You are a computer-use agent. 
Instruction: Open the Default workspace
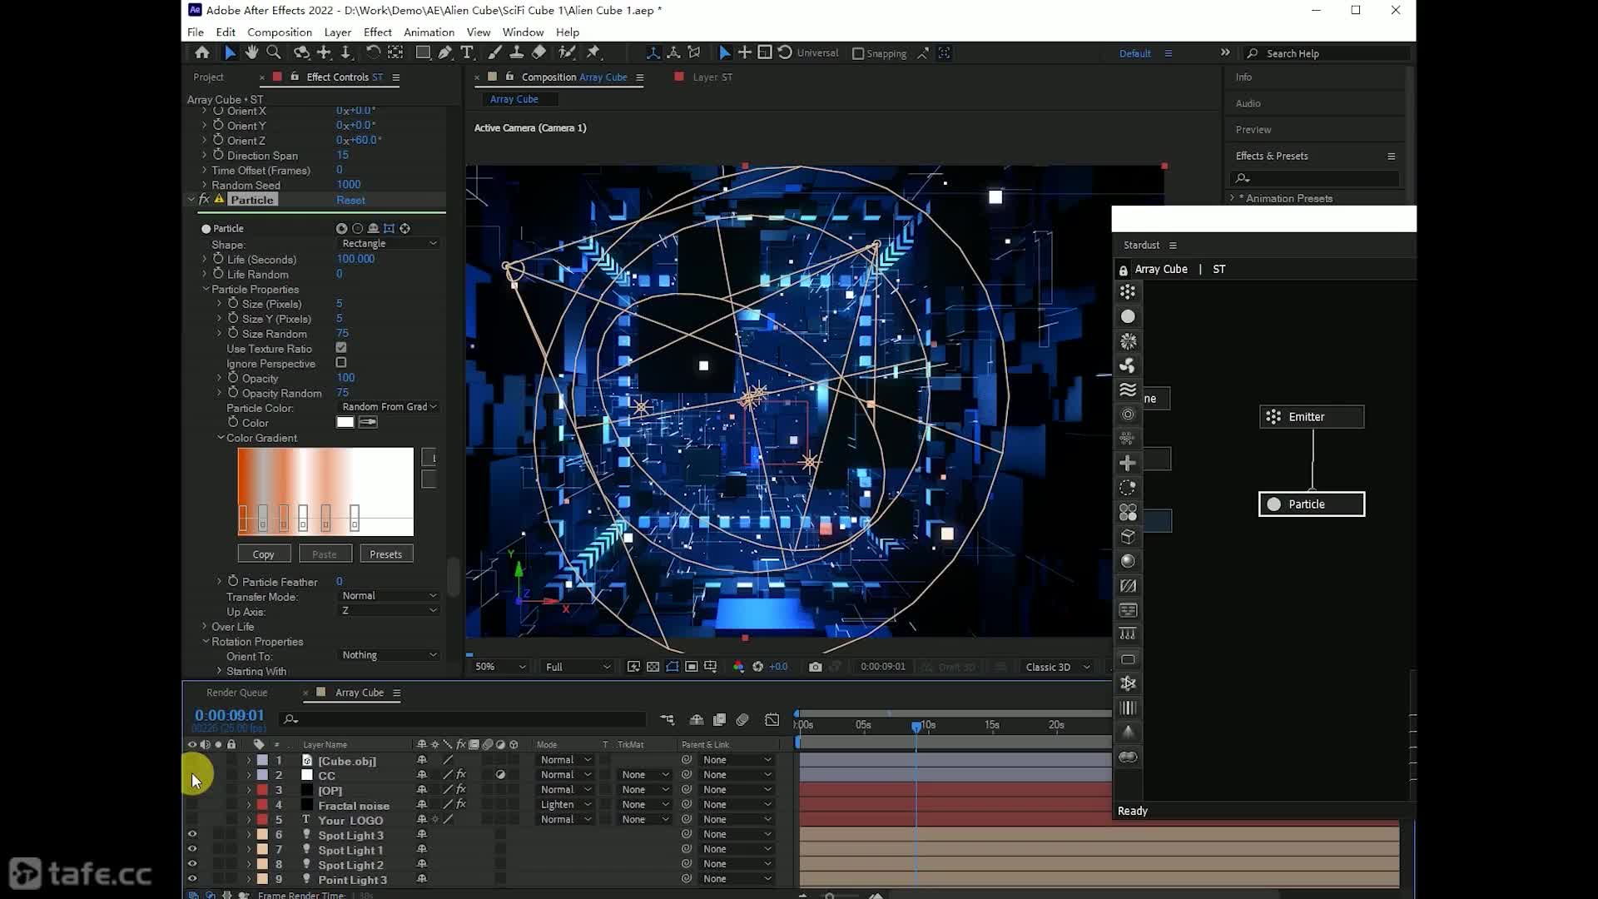[1134, 53]
